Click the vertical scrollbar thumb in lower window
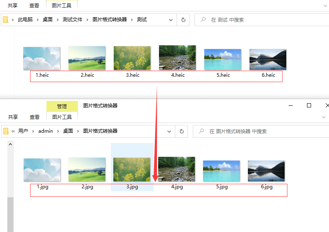Screen dimensions: 329x232 pyautogui.click(x=10, y=214)
